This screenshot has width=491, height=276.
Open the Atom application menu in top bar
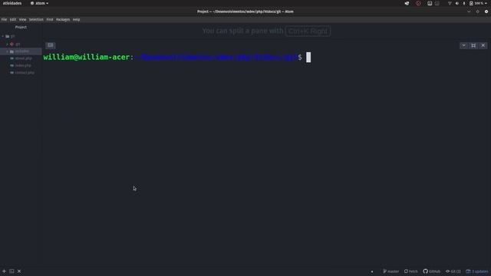coord(39,3)
